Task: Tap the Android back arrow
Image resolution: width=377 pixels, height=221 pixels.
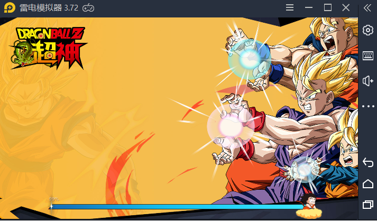Action: click(x=368, y=162)
